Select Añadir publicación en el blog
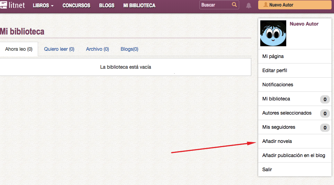334x185 pixels. (295, 155)
